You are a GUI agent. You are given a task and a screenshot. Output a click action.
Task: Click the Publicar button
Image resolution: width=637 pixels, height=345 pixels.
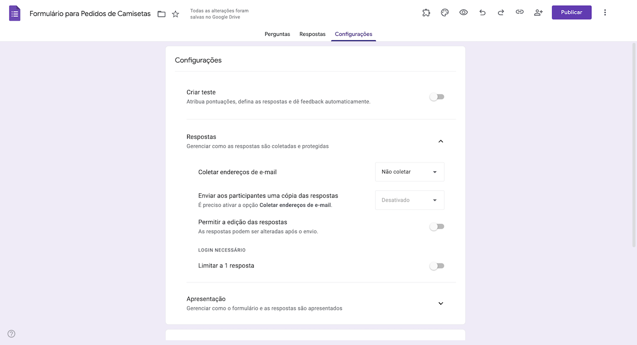click(x=571, y=12)
